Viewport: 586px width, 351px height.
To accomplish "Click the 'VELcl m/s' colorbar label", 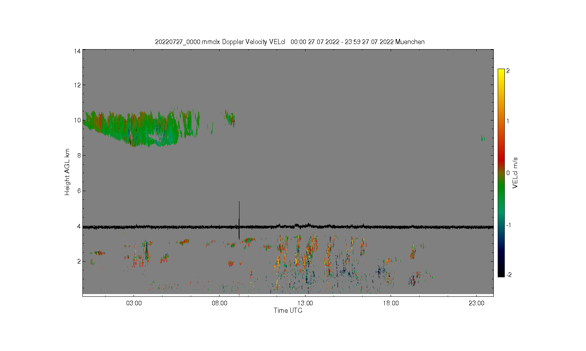I will pyautogui.click(x=515, y=173).
